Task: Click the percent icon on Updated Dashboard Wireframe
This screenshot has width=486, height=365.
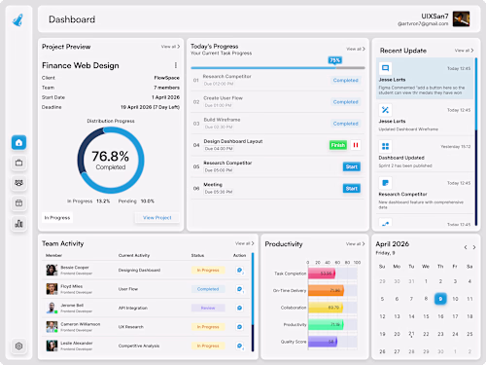Action: coord(385,110)
